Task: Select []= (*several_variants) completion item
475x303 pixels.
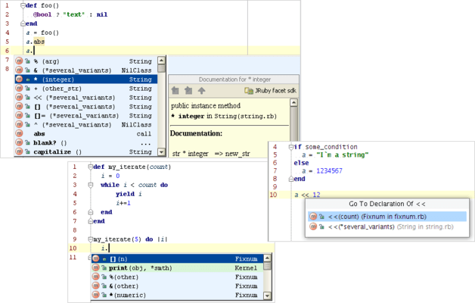Action: pos(86,116)
